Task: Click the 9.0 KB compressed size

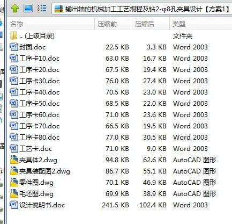Action: pyautogui.click(x=156, y=149)
